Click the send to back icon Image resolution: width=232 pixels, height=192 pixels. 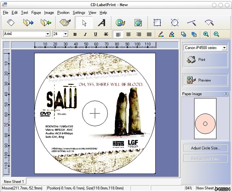[194, 34]
